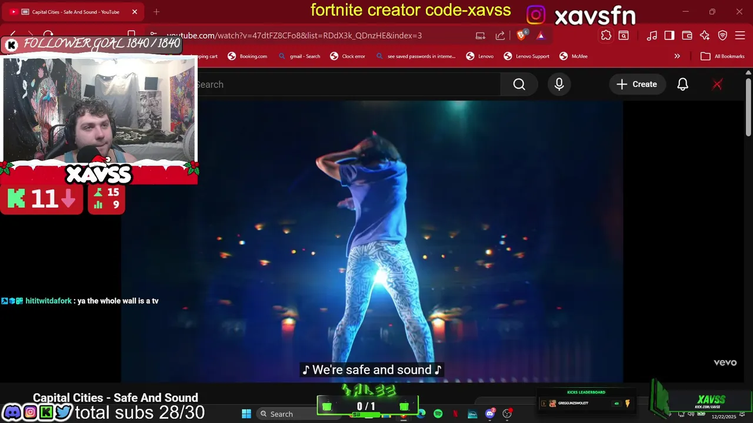Viewport: 753px width, 423px height.
Task: Open the Brave VPN shield icon
Action: point(722,36)
